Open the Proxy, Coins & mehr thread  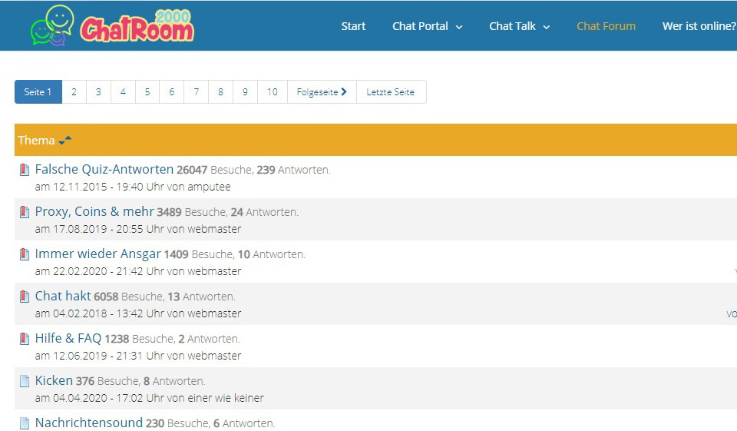(x=94, y=212)
